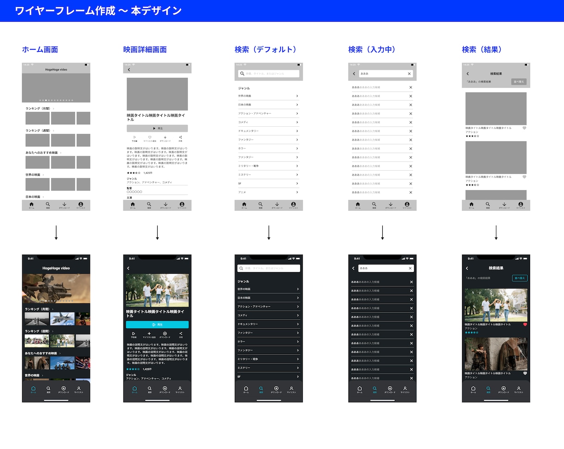
Task: Switch to ホーム tab in dark detail screen
Action: click(x=135, y=390)
